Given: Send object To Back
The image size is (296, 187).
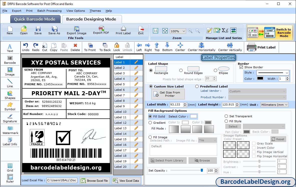Looking at the screenshot, I should tap(105, 47).
